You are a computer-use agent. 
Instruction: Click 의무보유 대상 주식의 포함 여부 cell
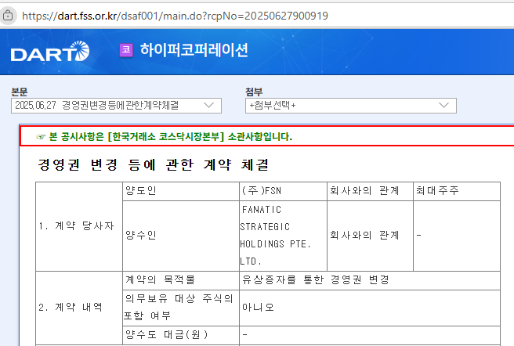coord(181,308)
